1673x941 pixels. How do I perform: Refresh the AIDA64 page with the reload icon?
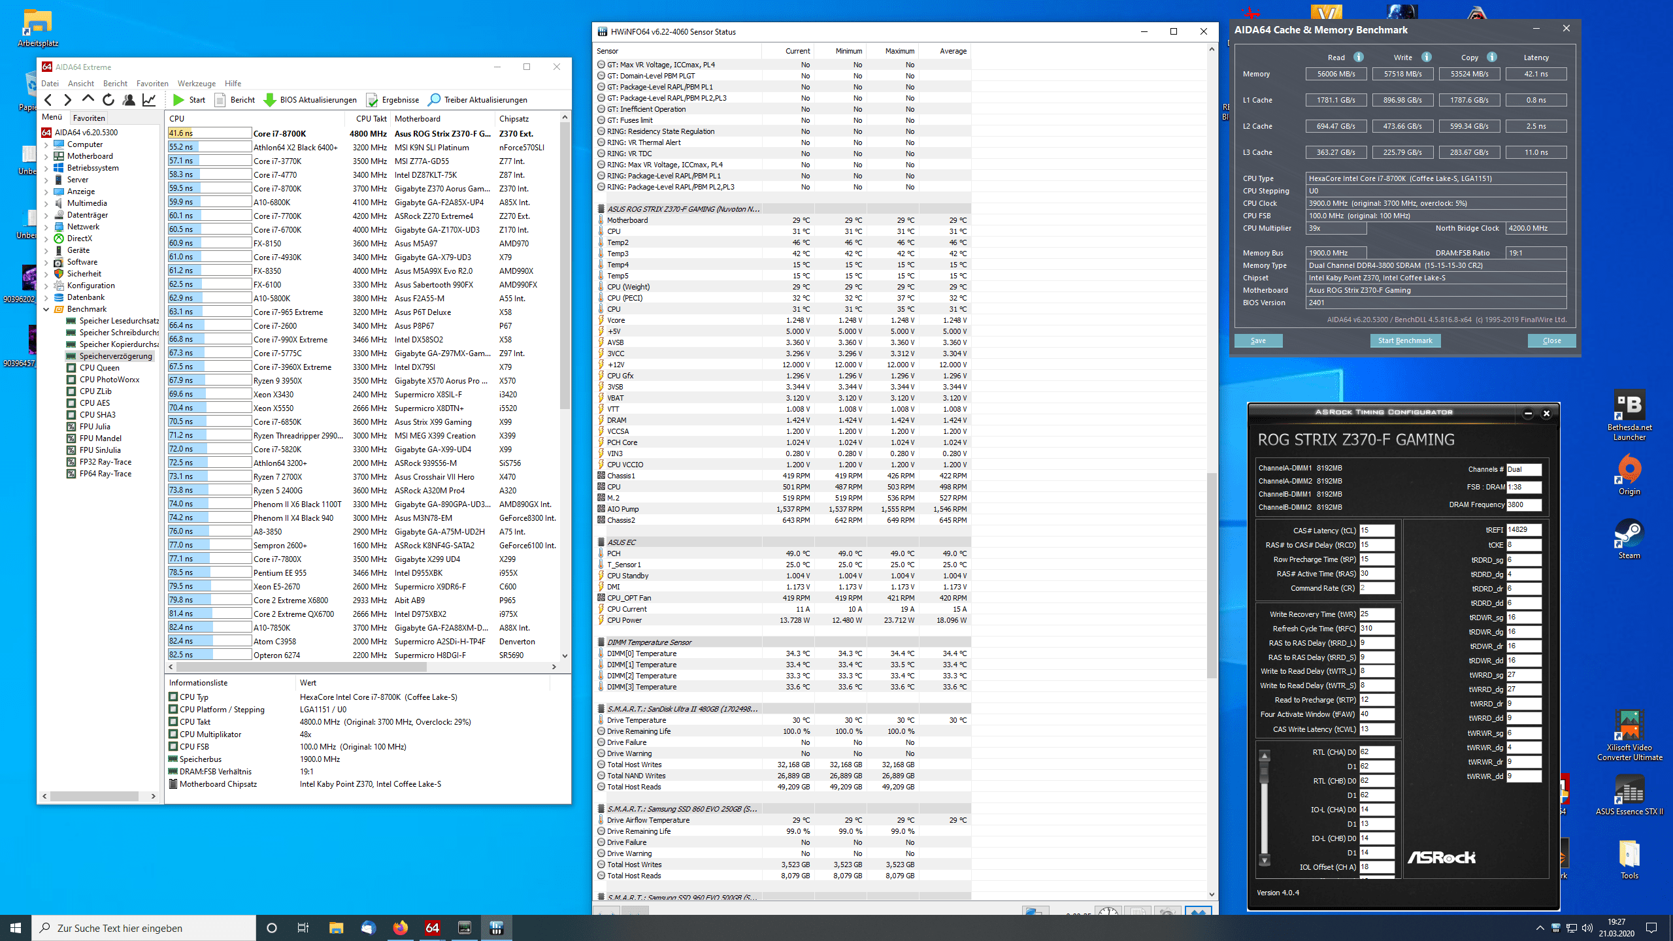pyautogui.click(x=108, y=99)
